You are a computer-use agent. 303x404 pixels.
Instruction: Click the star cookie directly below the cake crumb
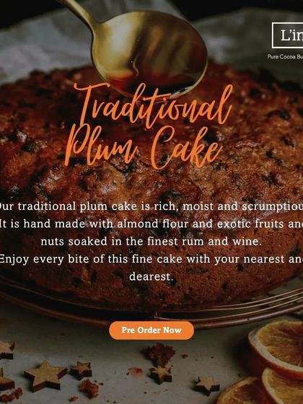click(x=162, y=374)
